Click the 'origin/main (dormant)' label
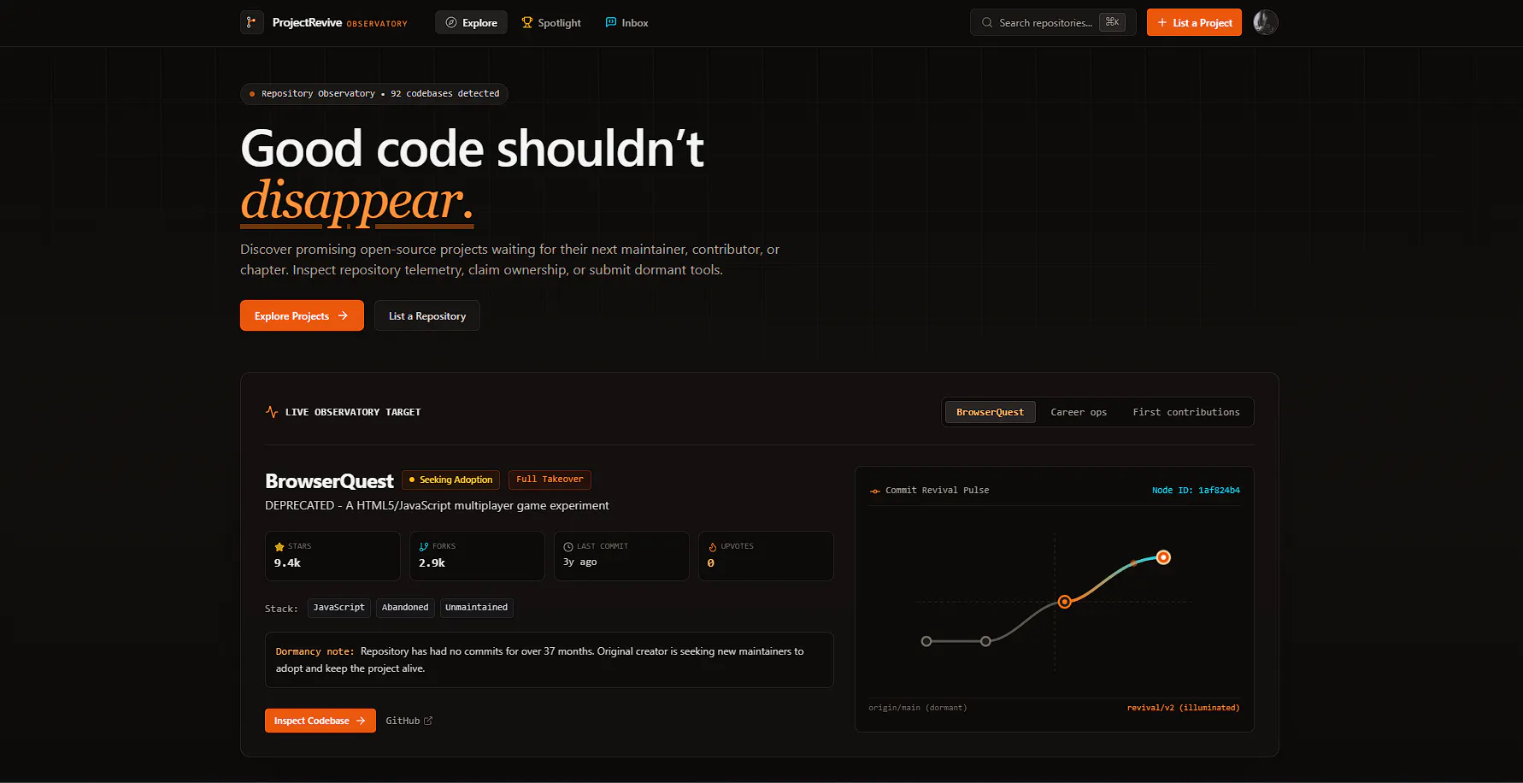Image resolution: width=1523 pixels, height=783 pixels. tap(918, 708)
